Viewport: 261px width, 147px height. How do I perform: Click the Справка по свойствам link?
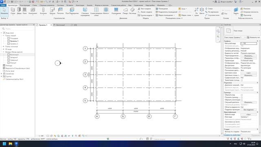232,135
